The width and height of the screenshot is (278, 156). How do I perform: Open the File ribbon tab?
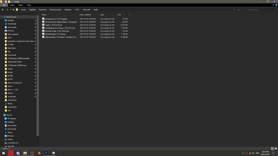point(4,5)
